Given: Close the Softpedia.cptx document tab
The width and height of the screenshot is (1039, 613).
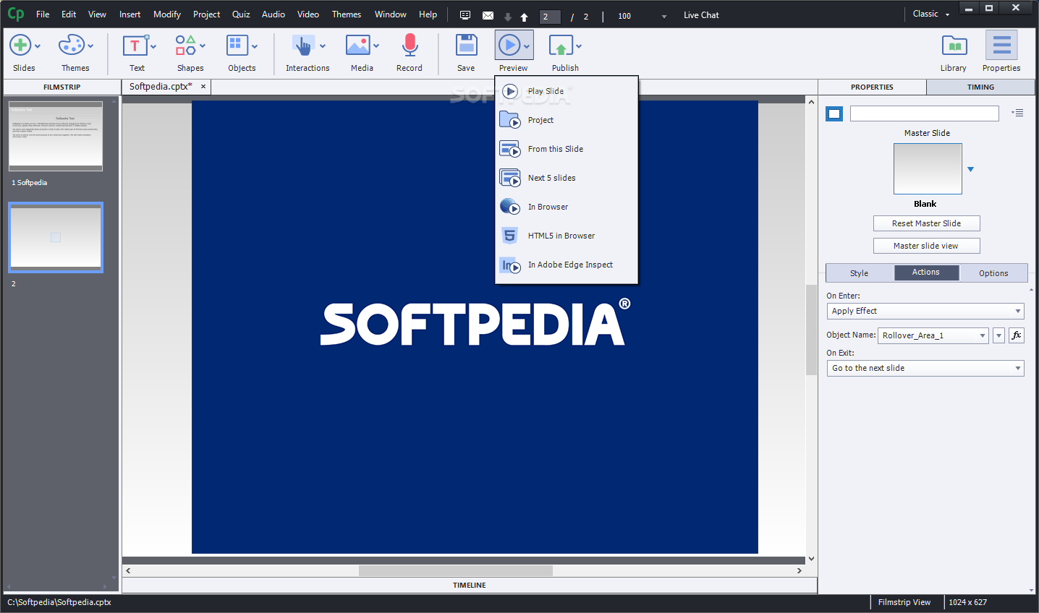Looking at the screenshot, I should coord(203,87).
